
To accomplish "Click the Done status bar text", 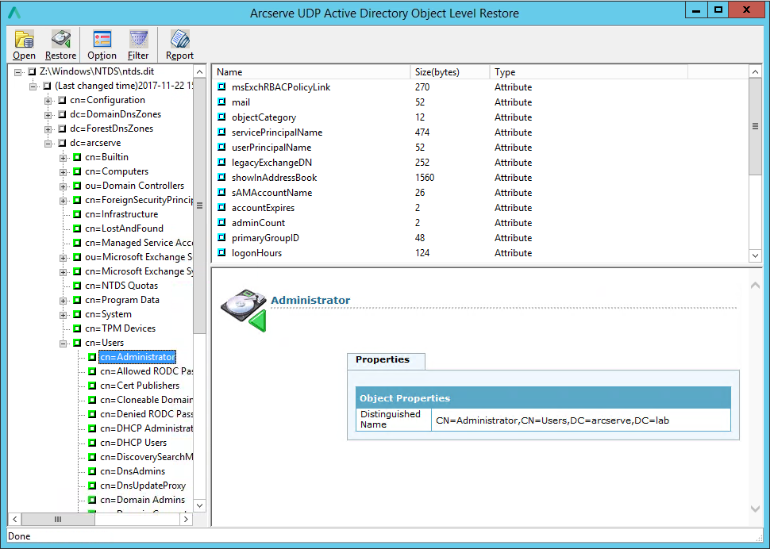I will [19, 536].
